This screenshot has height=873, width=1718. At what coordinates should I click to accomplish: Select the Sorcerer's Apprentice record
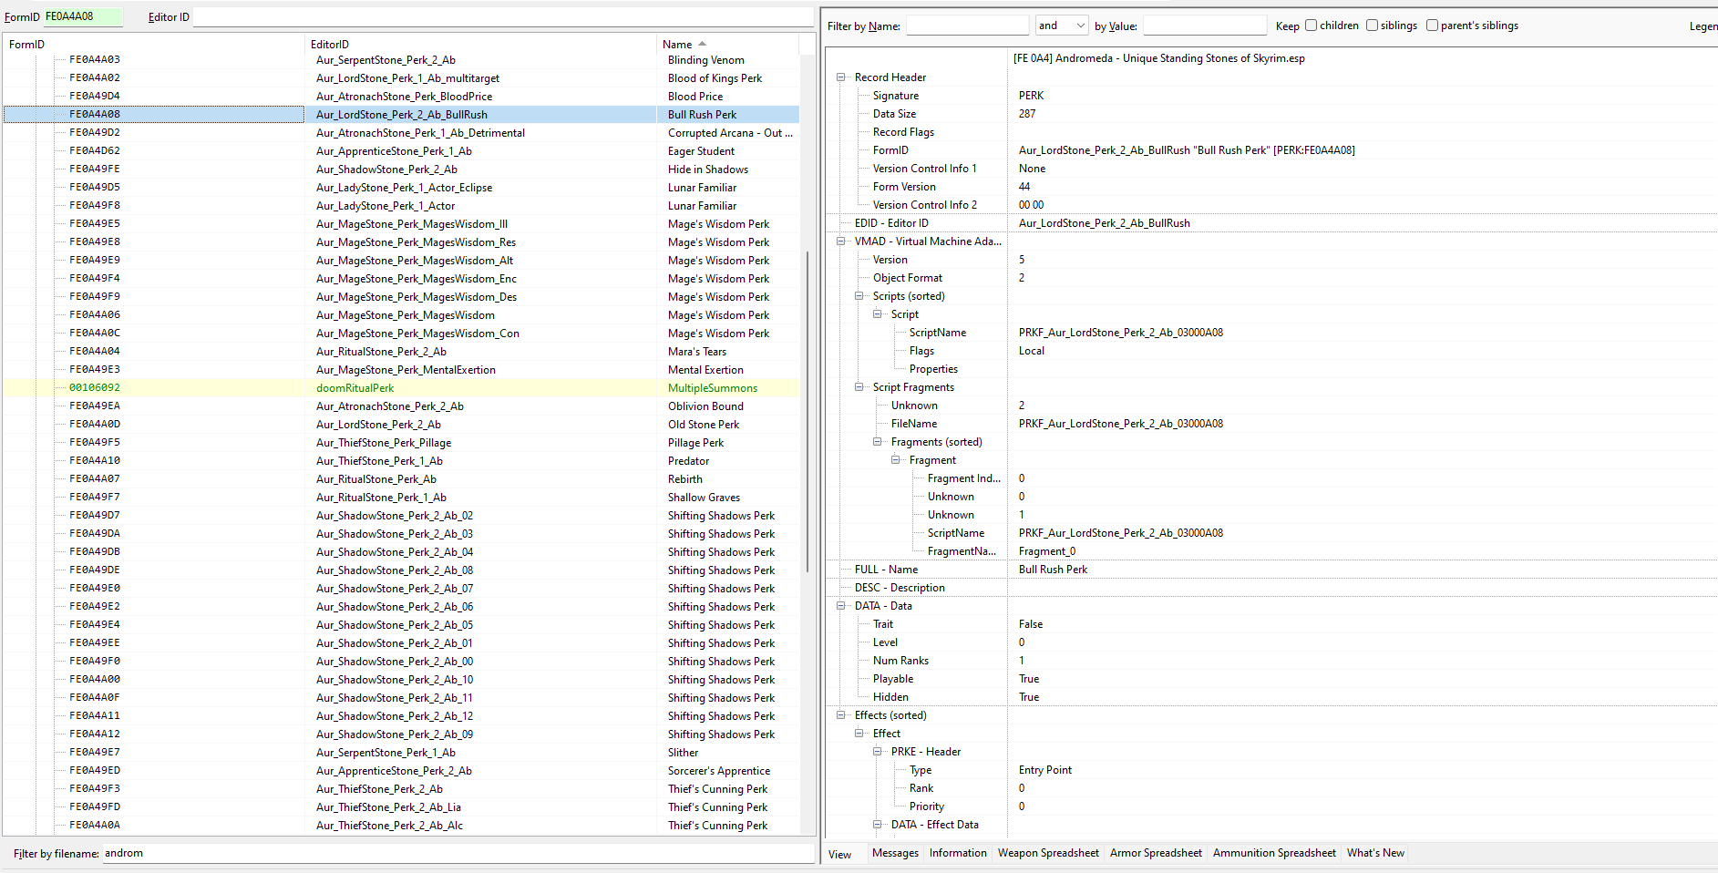point(401,771)
